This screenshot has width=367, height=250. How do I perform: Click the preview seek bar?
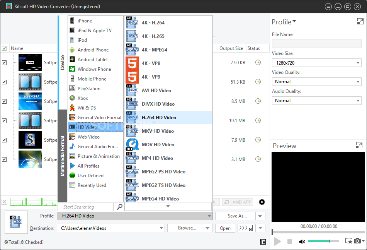[318, 232]
